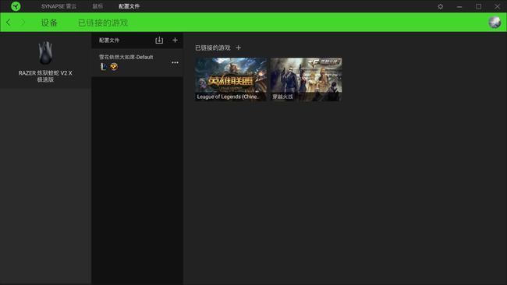This screenshot has width=507, height=285.
Task: Click the League of Legends profile icon
Action: pos(104,67)
